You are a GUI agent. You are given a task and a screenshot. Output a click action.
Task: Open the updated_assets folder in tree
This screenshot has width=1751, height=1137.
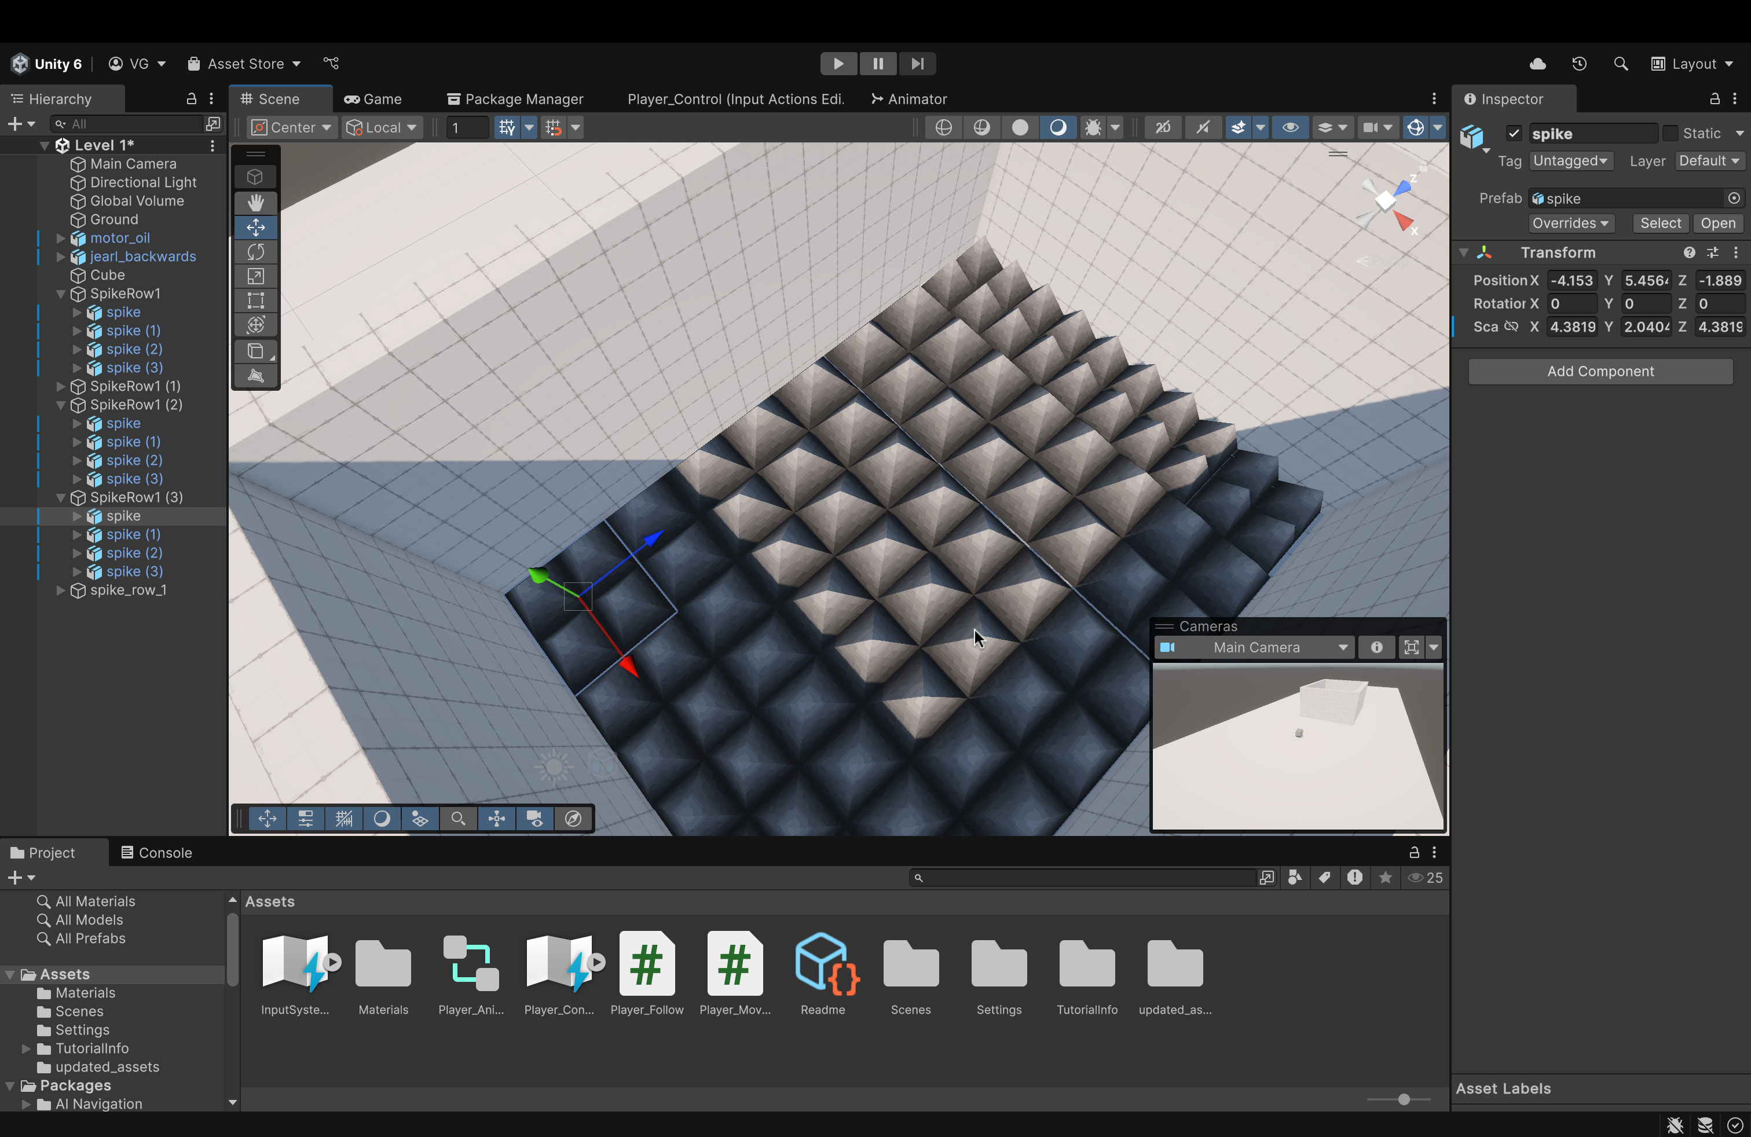point(107,1067)
